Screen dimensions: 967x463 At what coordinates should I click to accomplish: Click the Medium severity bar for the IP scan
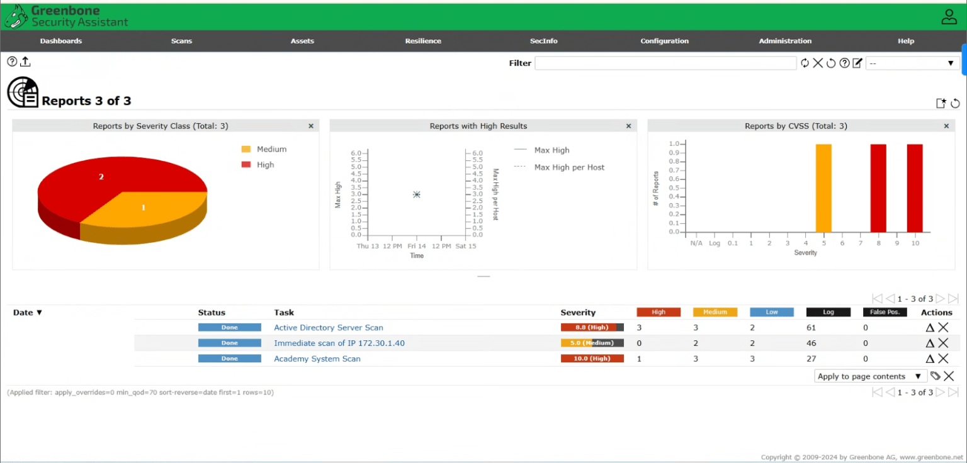click(x=592, y=343)
